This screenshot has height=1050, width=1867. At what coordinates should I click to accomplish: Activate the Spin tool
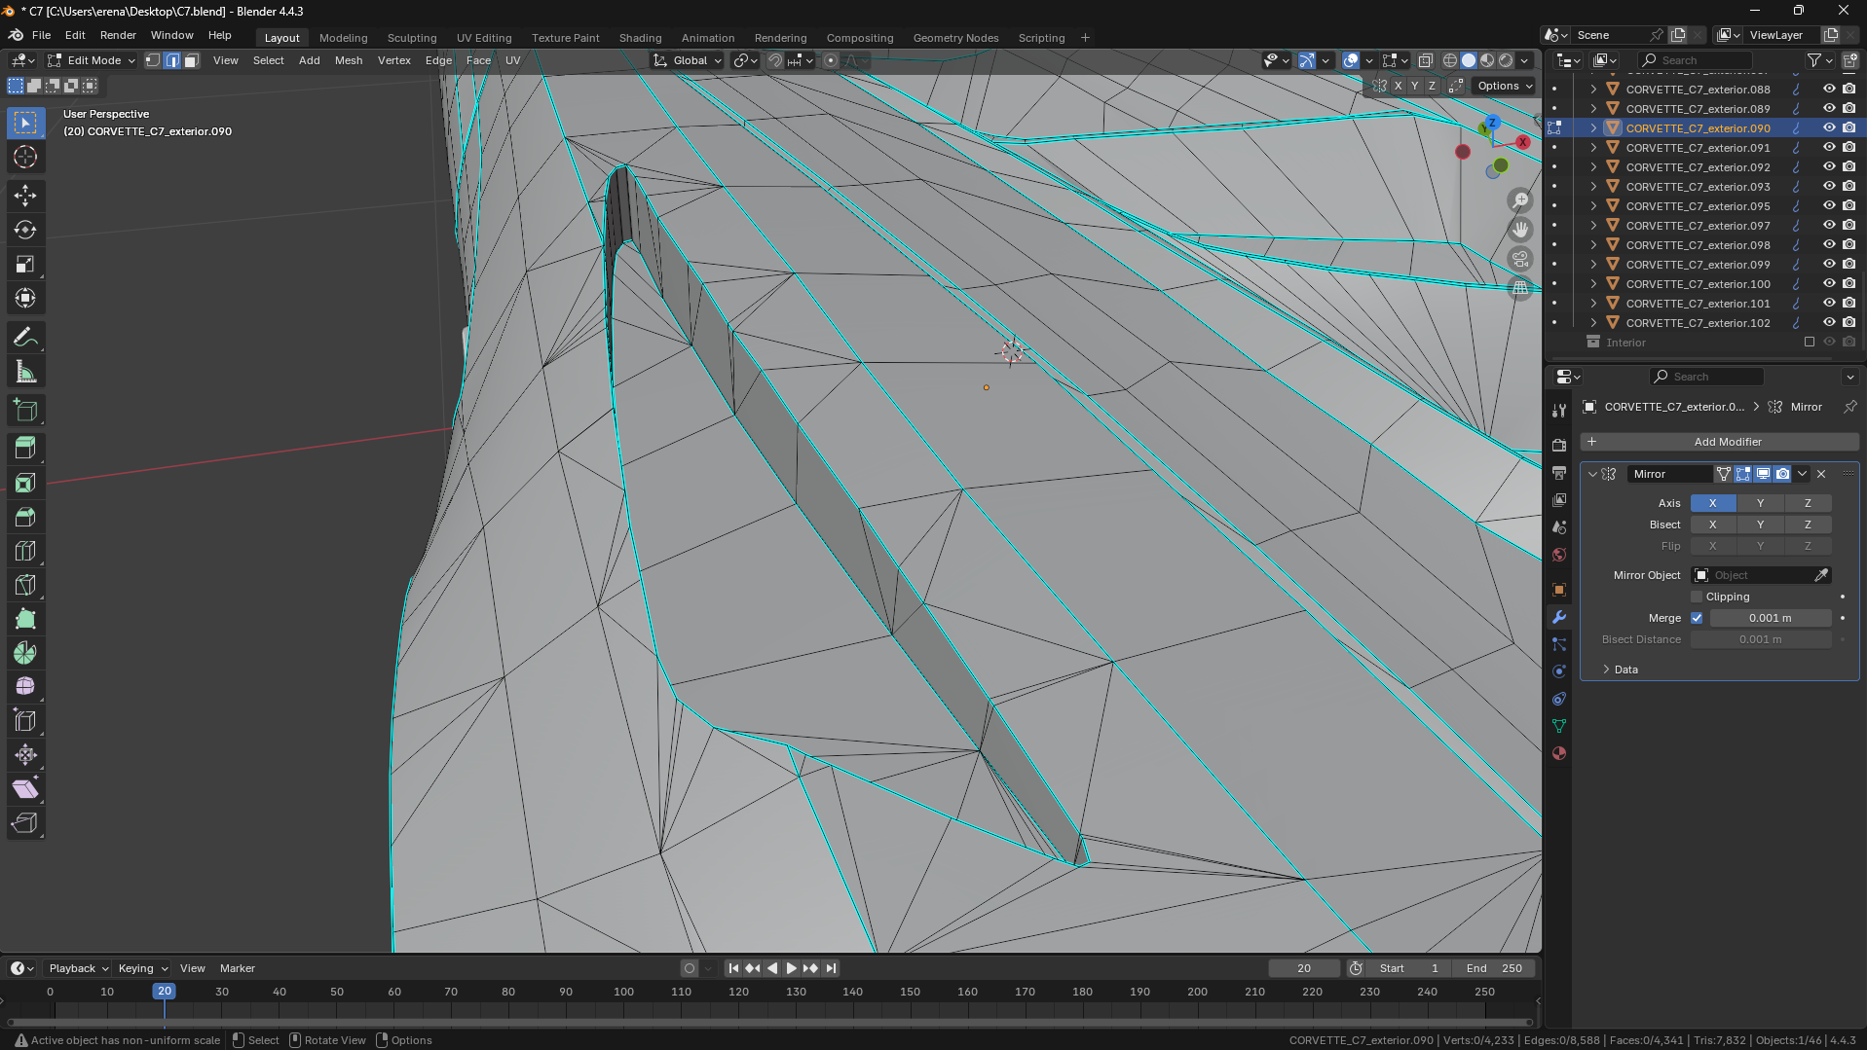(25, 653)
